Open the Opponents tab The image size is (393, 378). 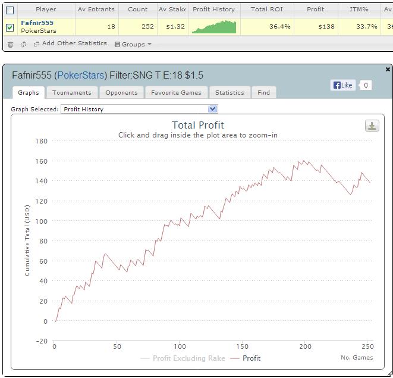click(121, 92)
